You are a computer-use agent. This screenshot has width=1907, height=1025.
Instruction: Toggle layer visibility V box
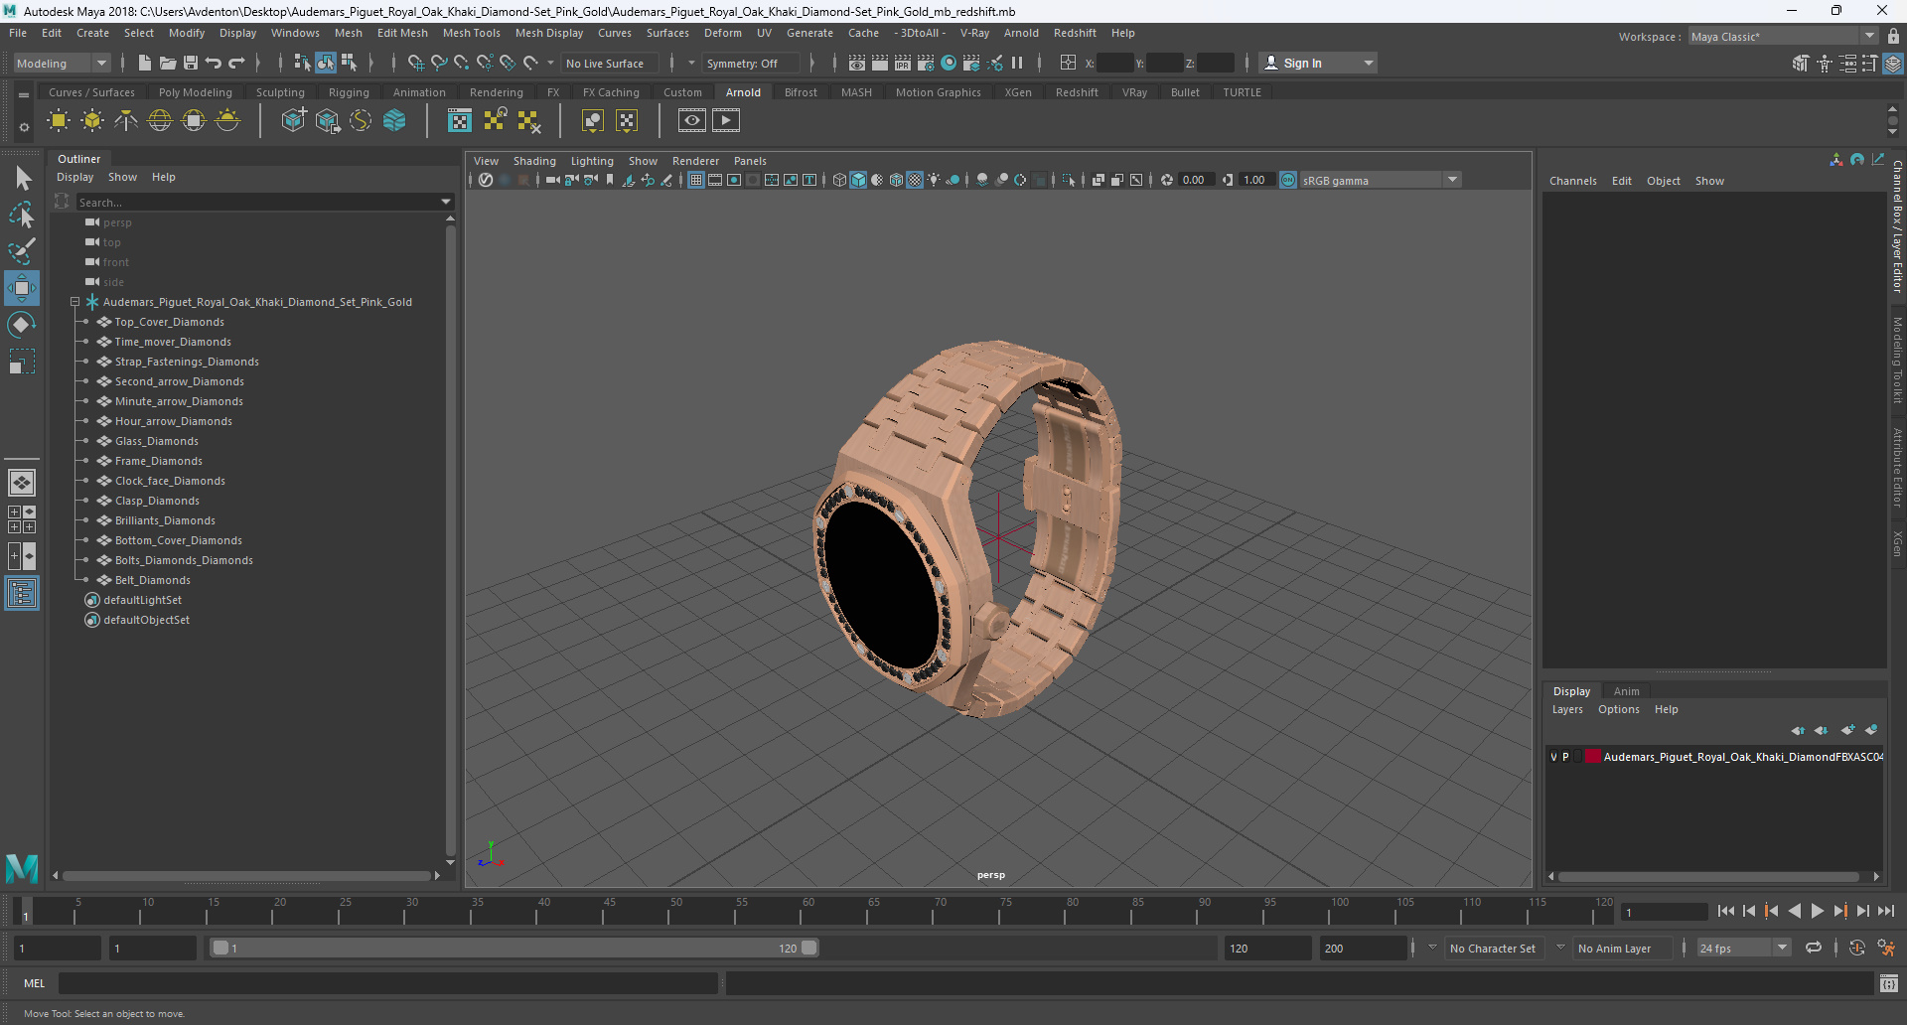tap(1553, 757)
